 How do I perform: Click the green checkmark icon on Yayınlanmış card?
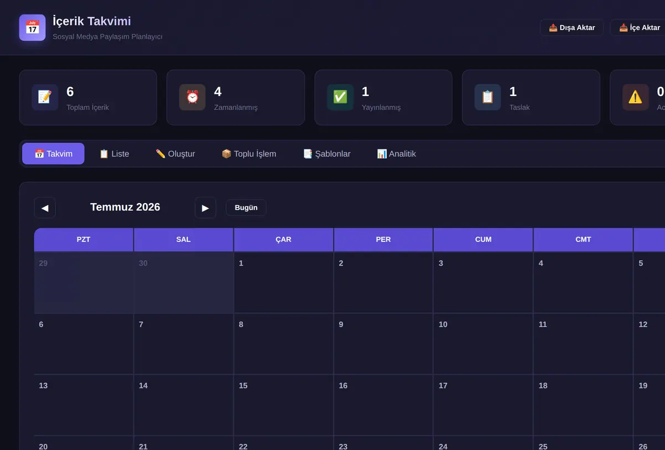point(340,97)
